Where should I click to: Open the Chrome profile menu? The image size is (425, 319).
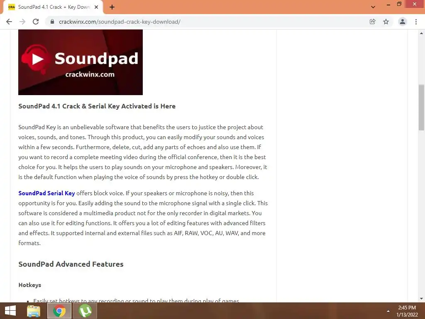pos(403,22)
